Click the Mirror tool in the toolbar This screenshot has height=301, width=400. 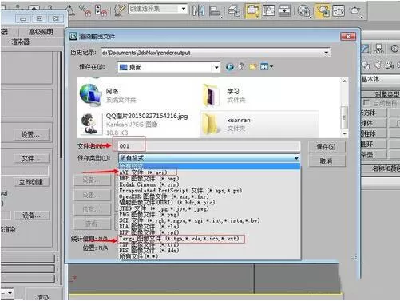(x=198, y=10)
